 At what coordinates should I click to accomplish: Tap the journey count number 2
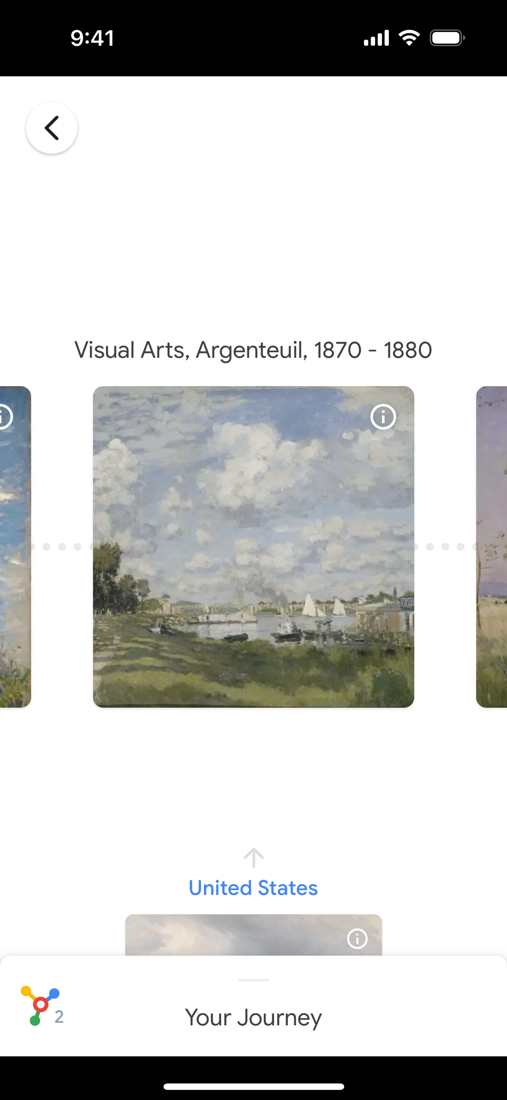[59, 1017]
